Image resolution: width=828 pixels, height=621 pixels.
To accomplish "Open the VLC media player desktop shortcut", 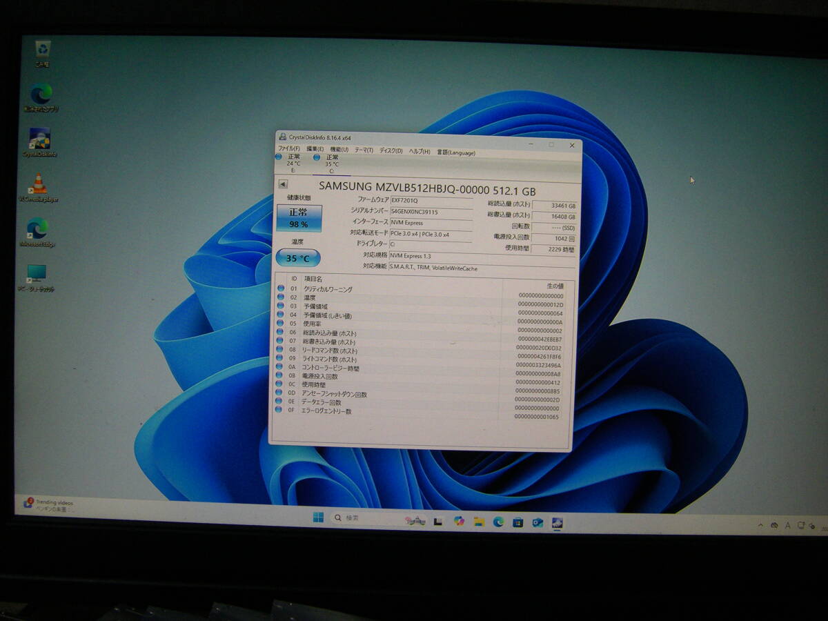I will 39,188.
